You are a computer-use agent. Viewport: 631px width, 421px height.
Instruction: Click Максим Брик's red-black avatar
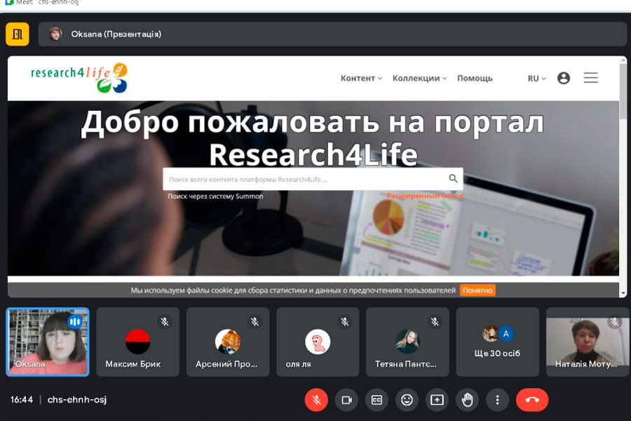[x=137, y=342]
